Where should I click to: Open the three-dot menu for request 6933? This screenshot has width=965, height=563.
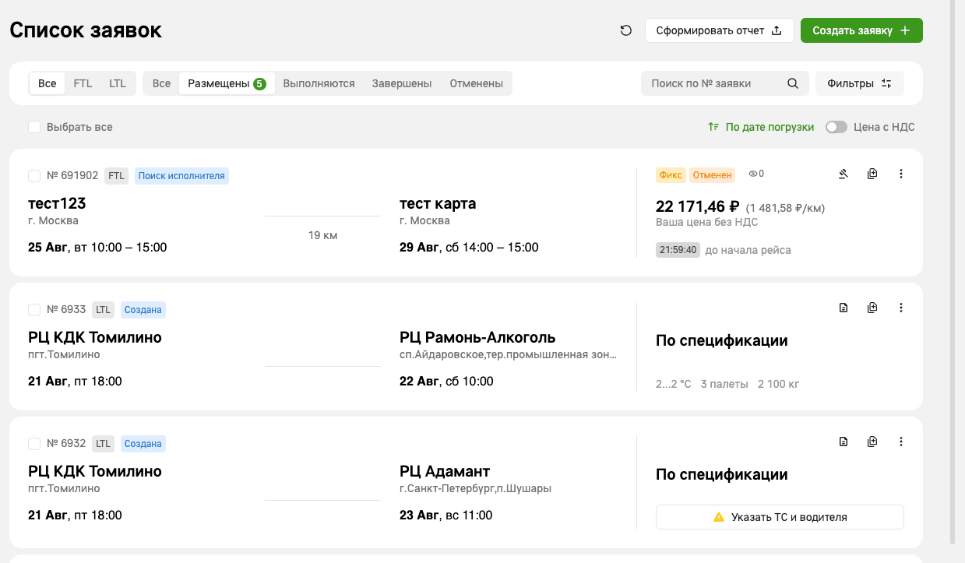click(x=901, y=308)
